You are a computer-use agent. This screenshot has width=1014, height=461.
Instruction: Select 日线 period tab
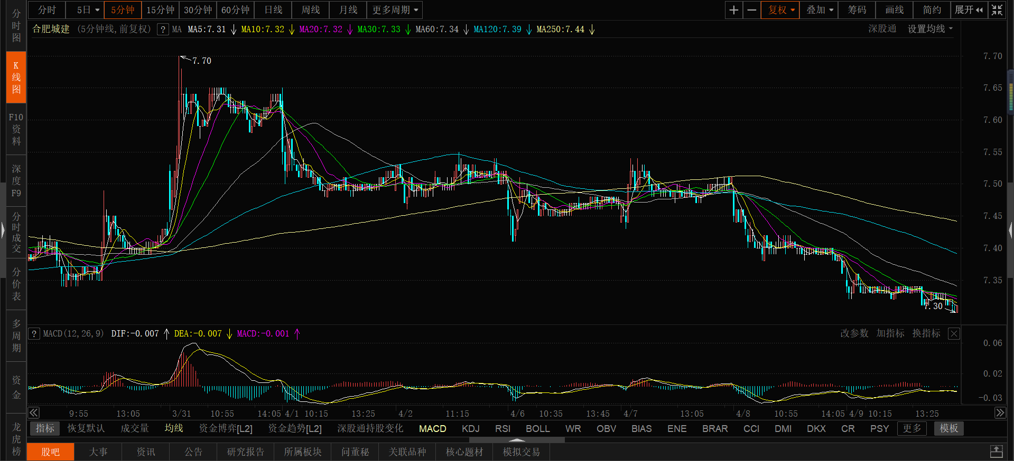[x=273, y=10]
